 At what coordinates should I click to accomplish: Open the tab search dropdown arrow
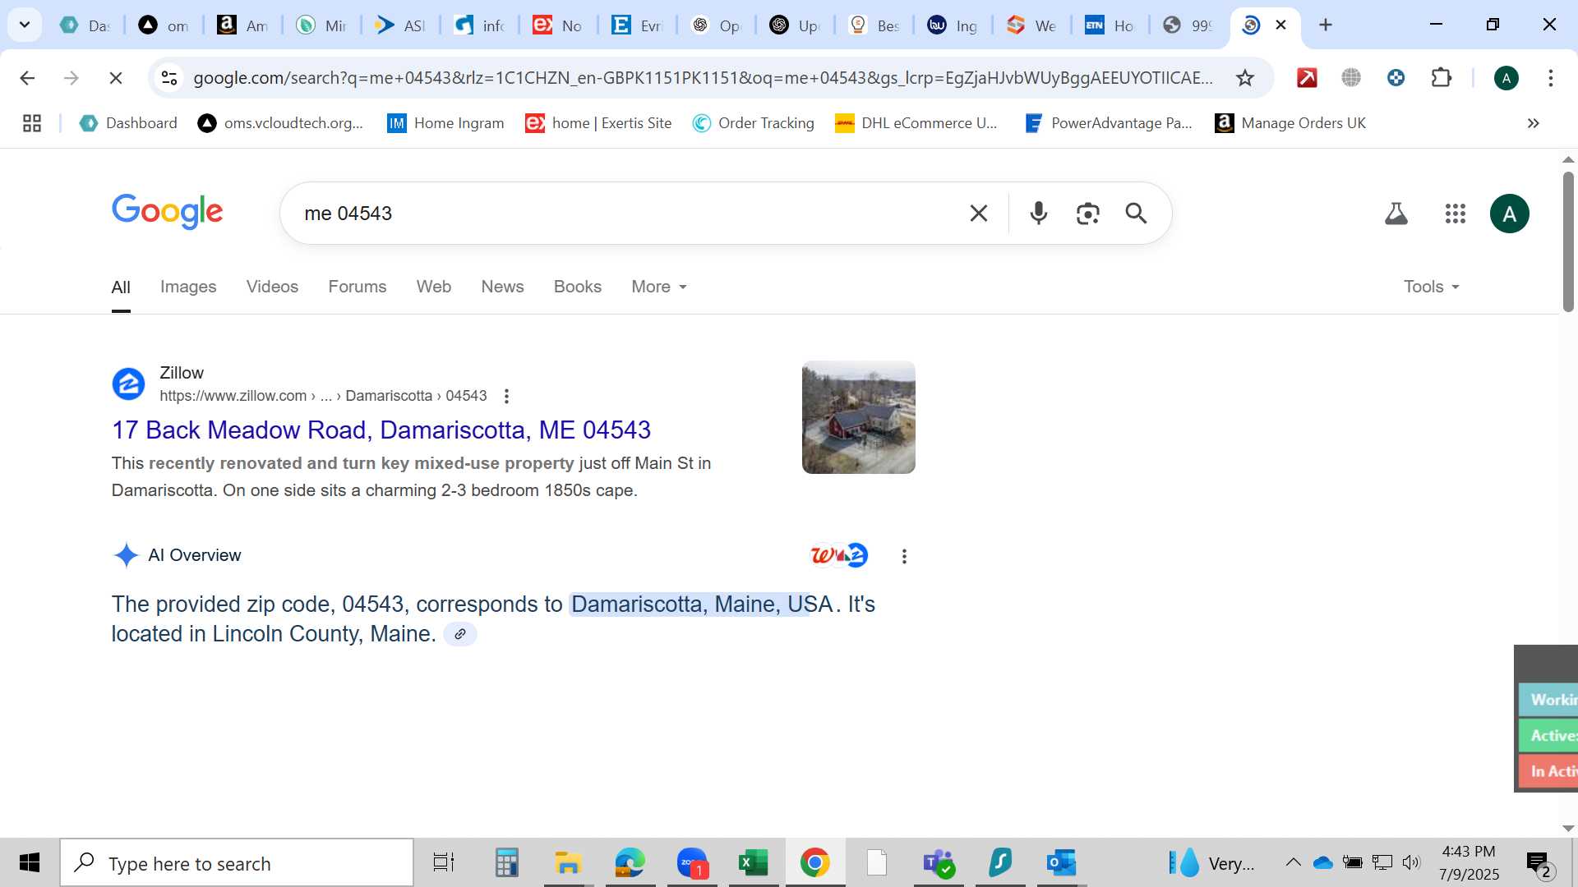click(25, 25)
